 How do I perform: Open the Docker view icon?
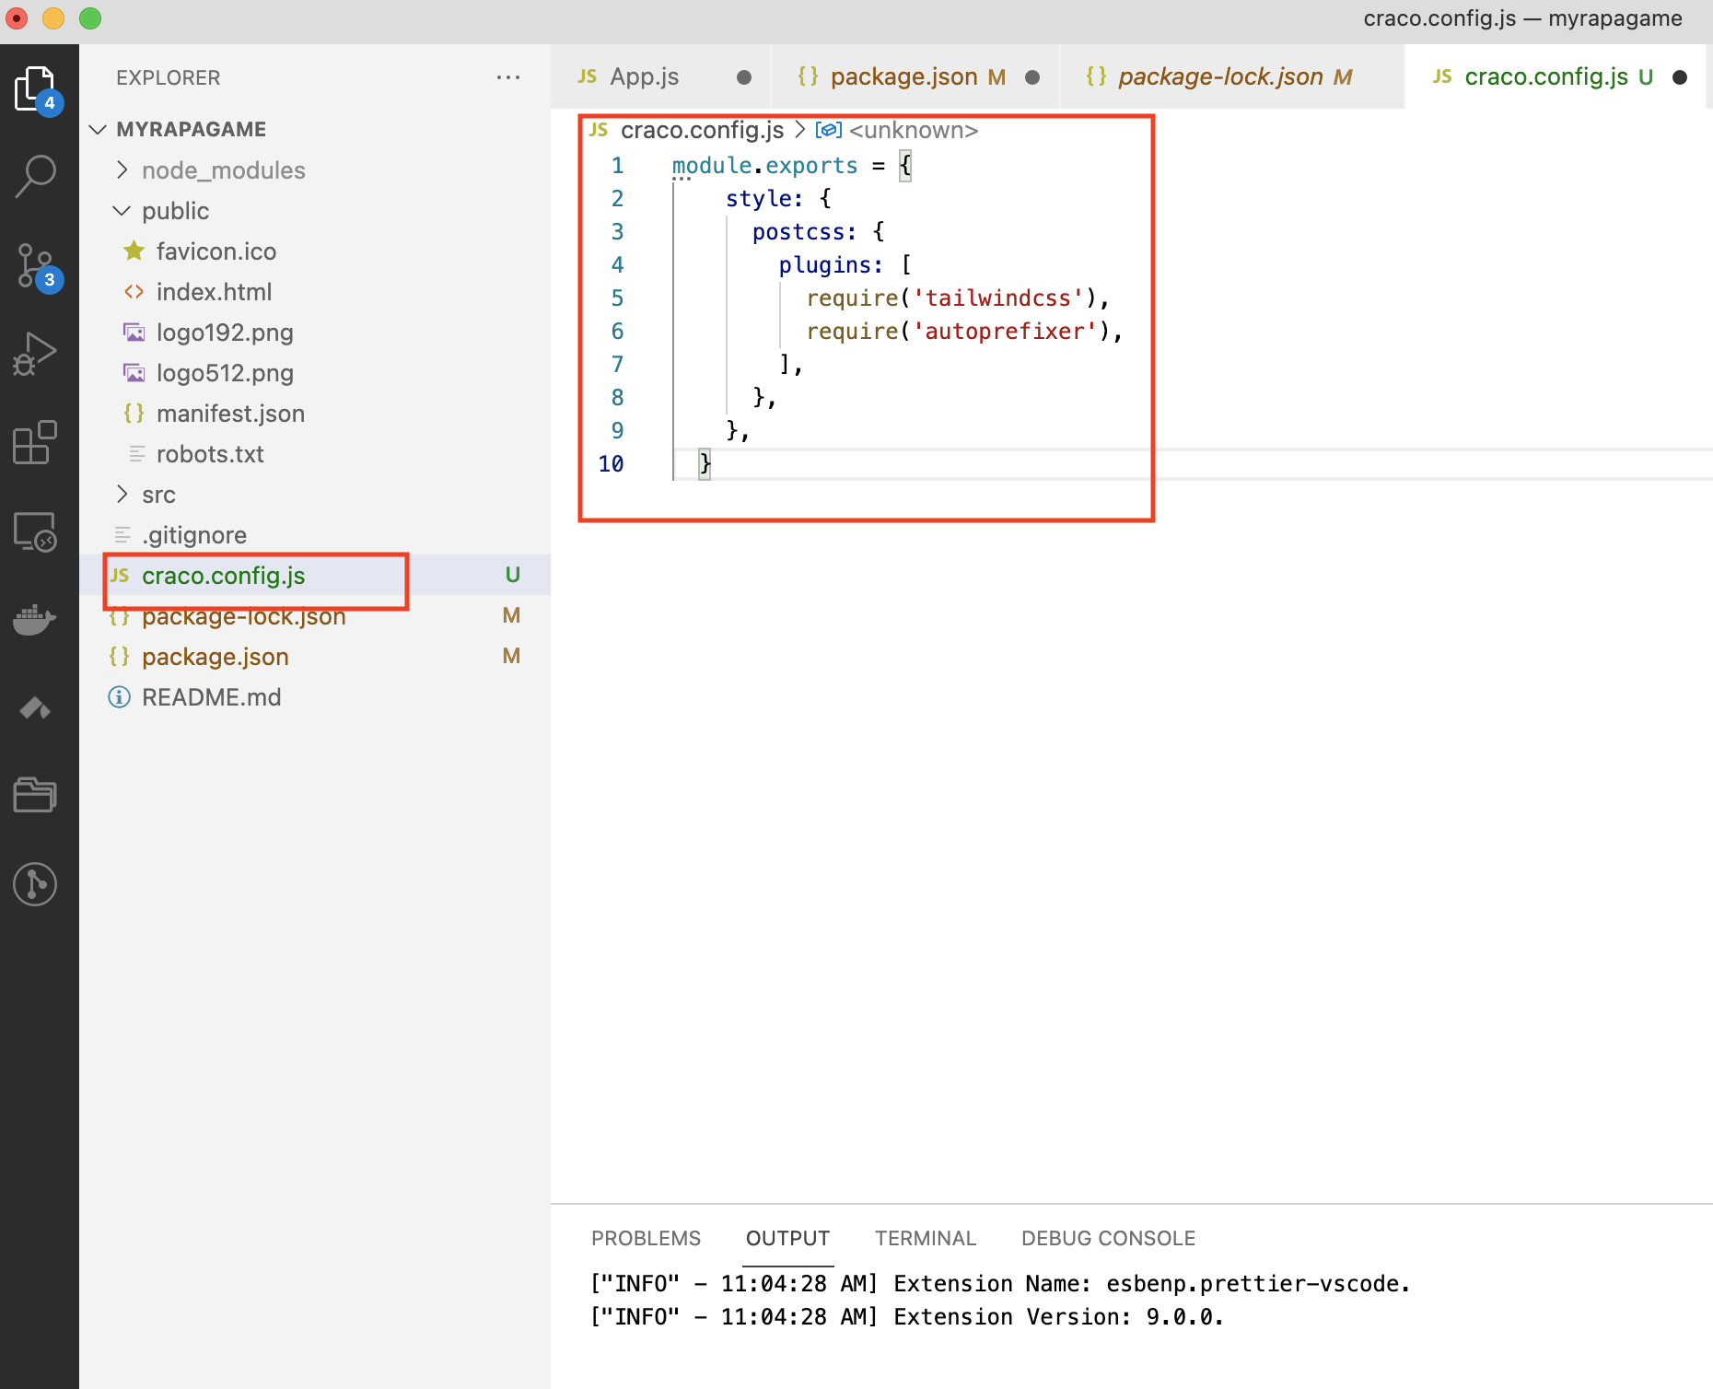point(36,619)
